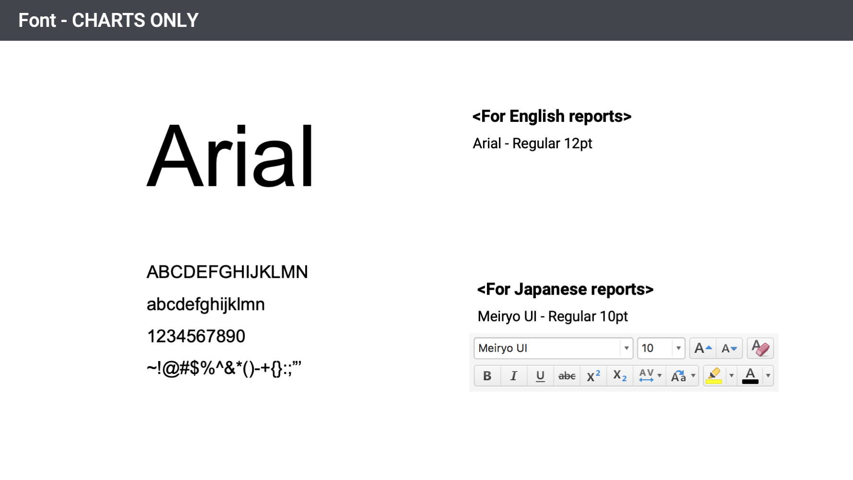Apply superscript X² button

(x=593, y=376)
